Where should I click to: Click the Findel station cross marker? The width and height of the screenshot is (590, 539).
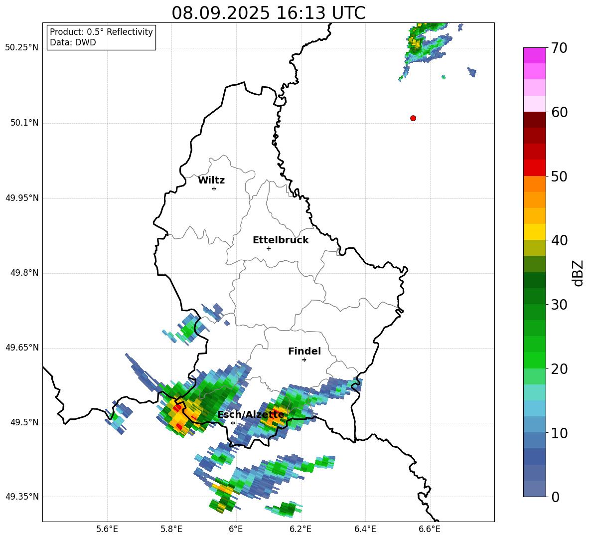304,360
